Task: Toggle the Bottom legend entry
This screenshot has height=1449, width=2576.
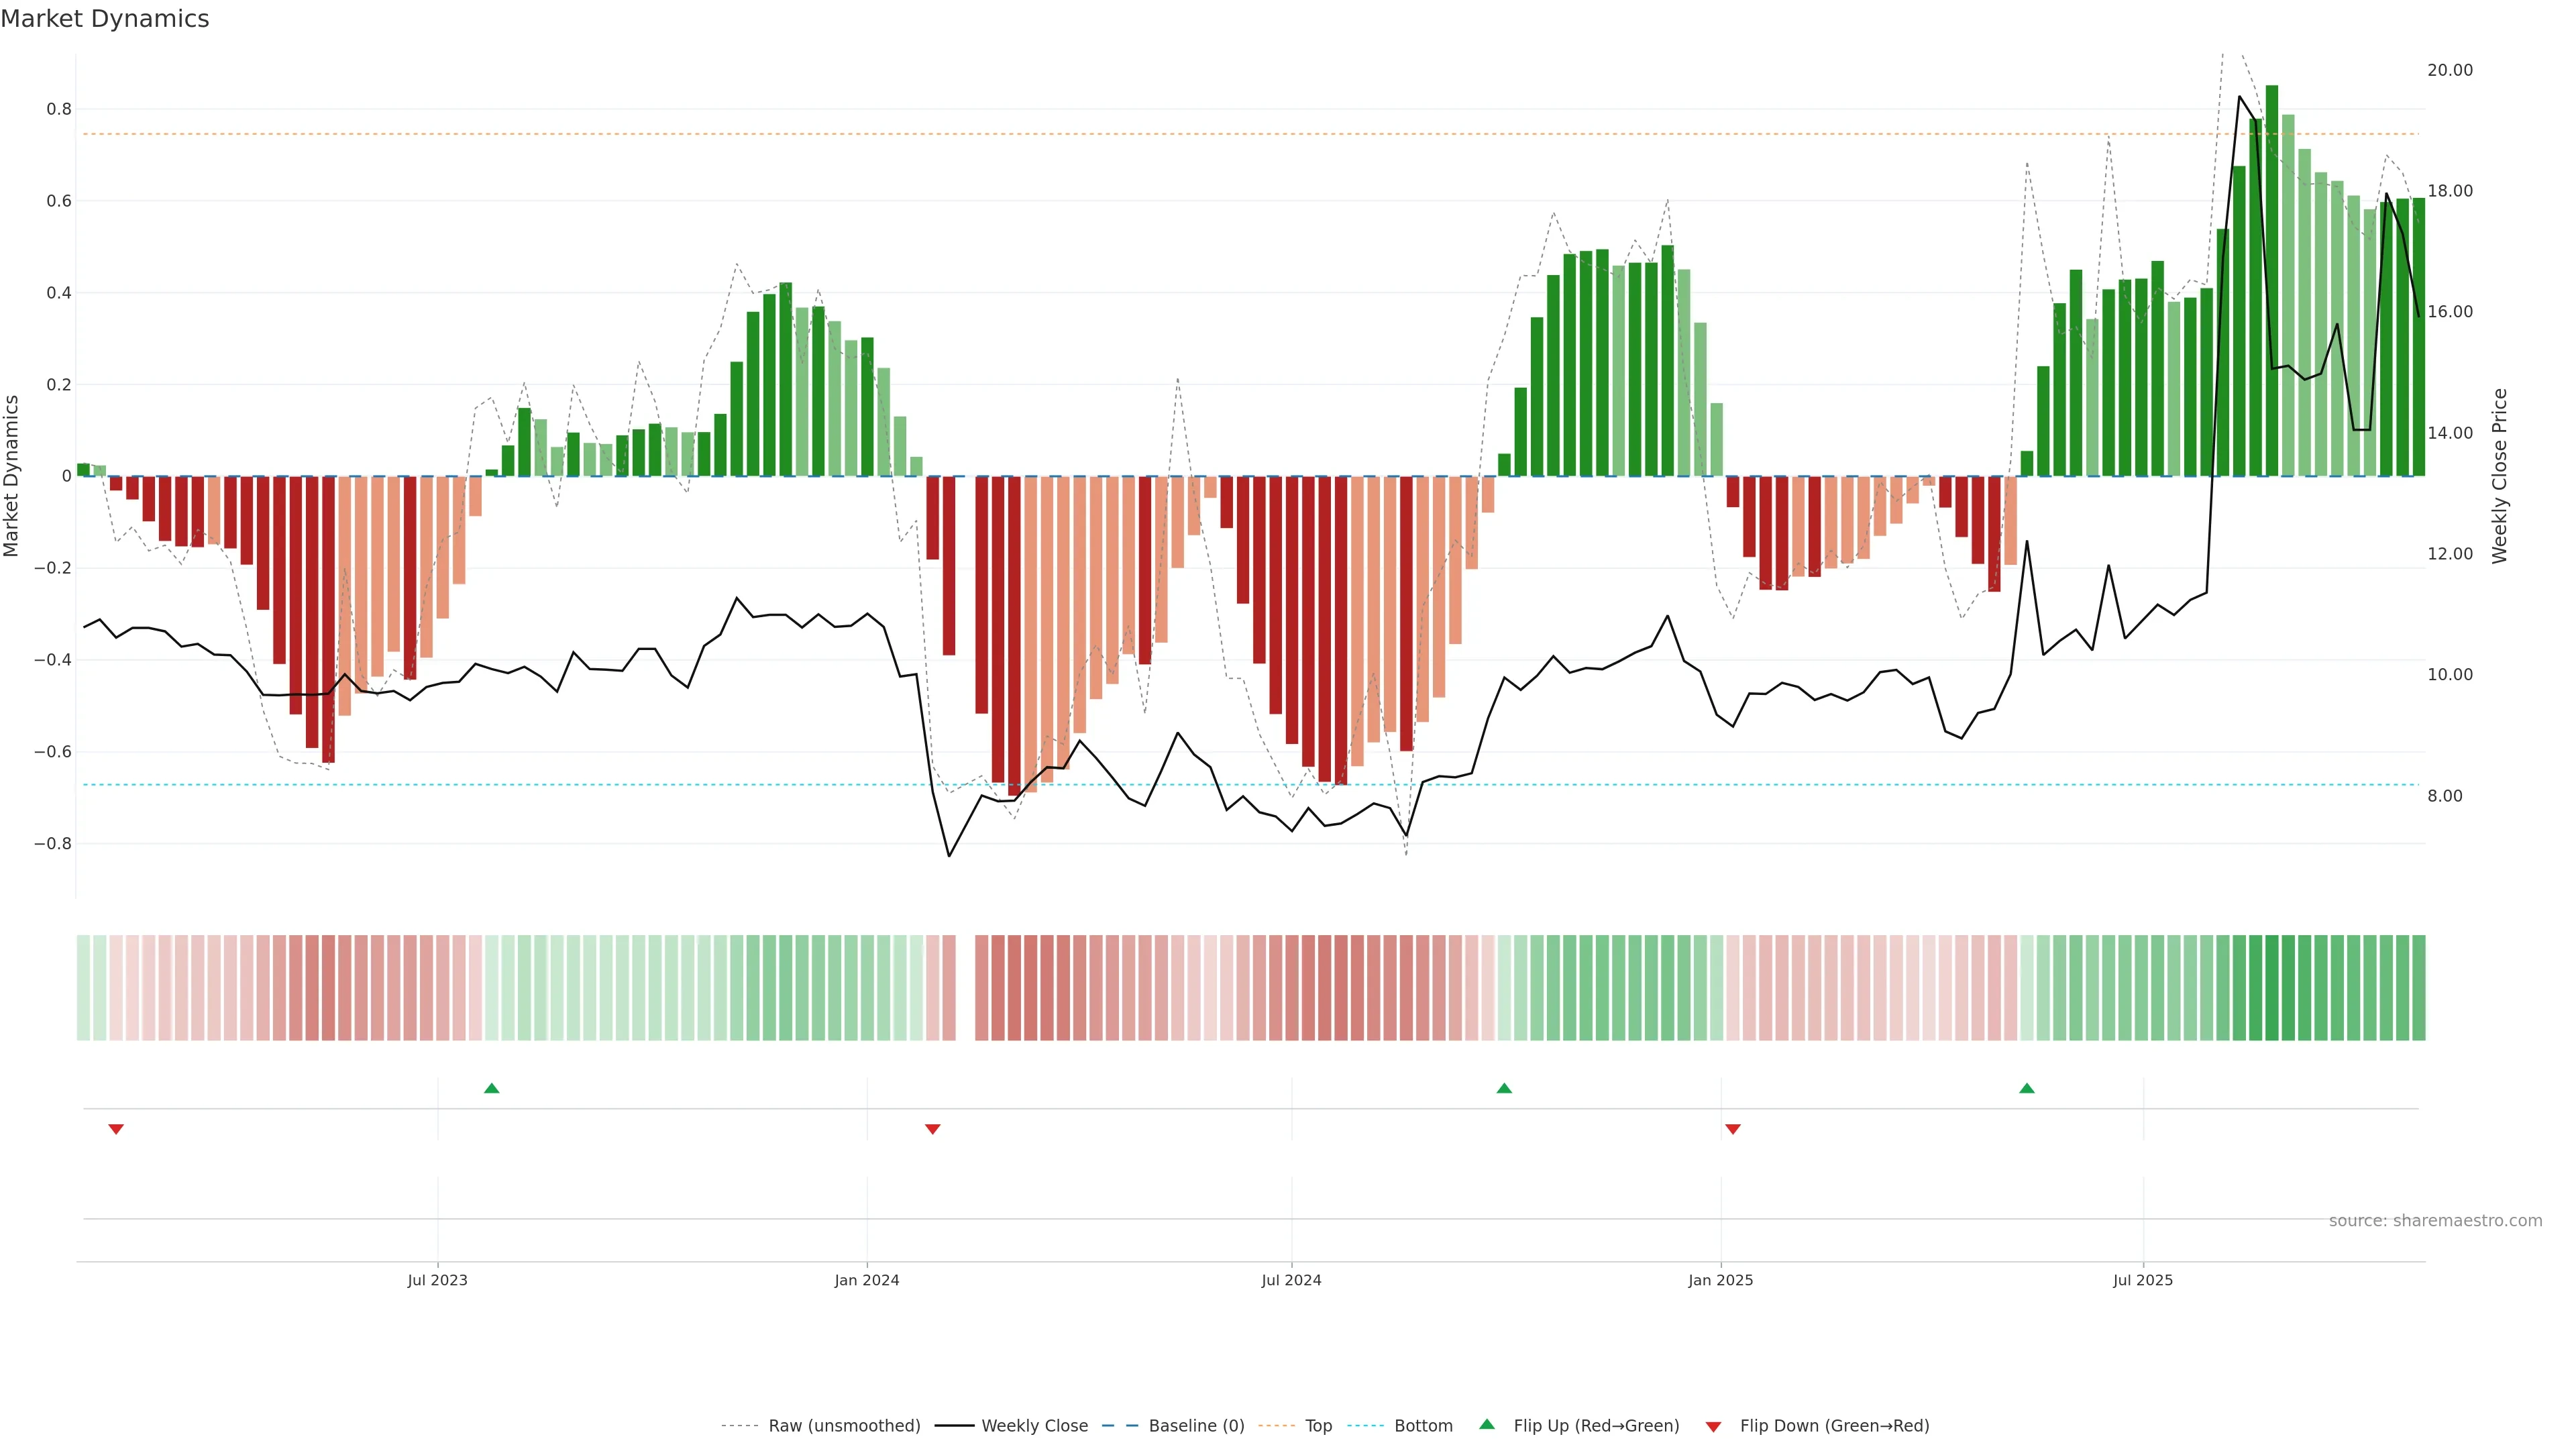Action: 1423,1425
